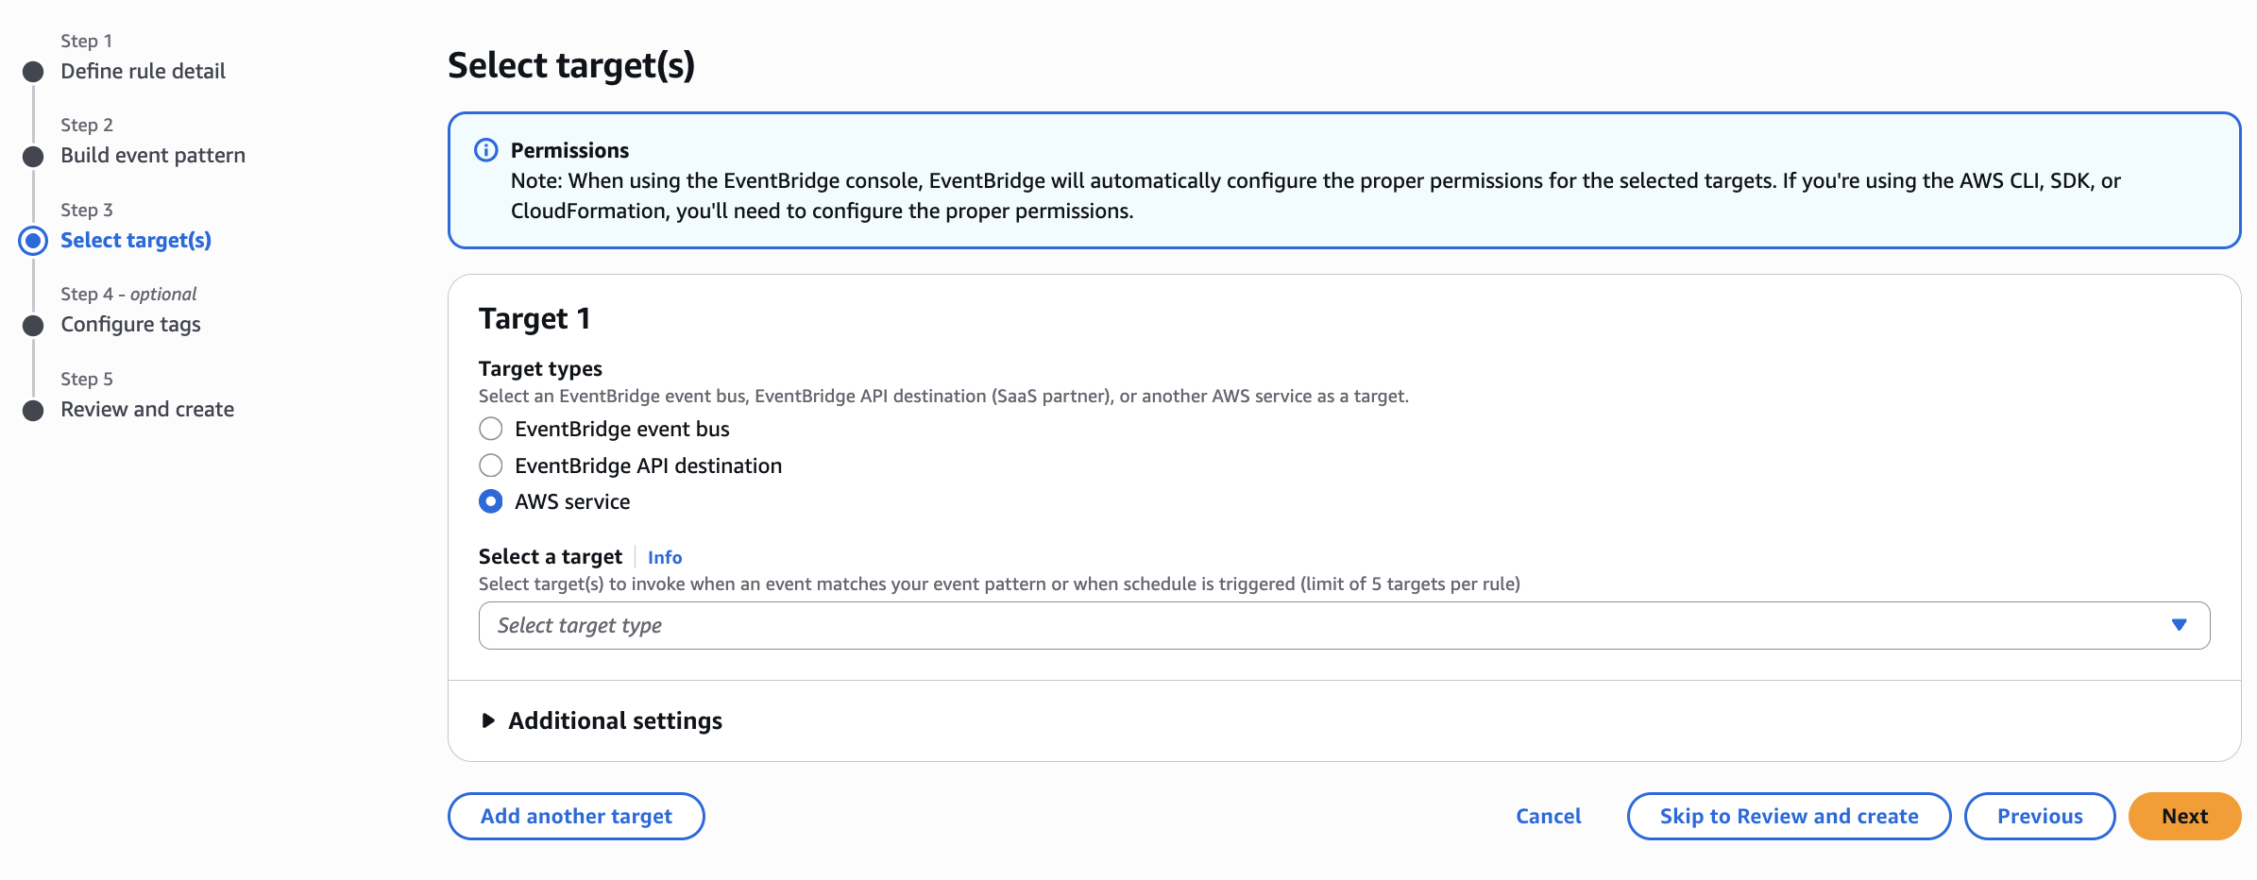Select EventBridge API destination radio option
2257x880 pixels.
[491, 465]
